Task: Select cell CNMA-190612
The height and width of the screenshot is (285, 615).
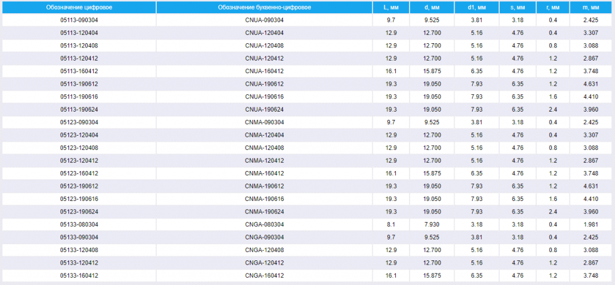Action: click(x=264, y=186)
